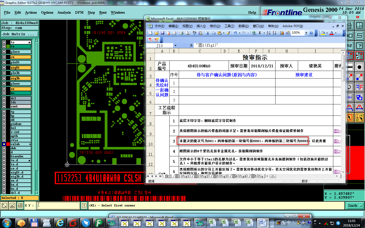
Task: Open the Genesis Edit menu
Action: [18, 12]
